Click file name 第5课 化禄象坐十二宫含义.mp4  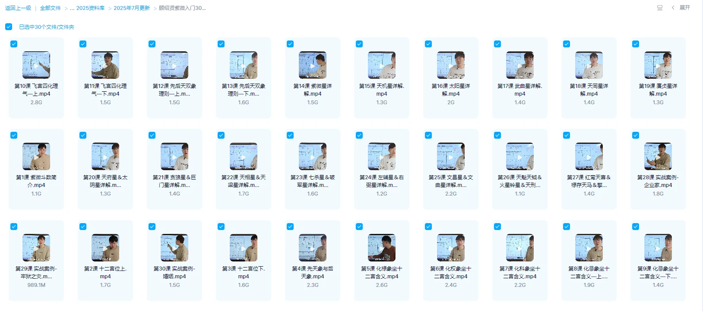point(382,272)
